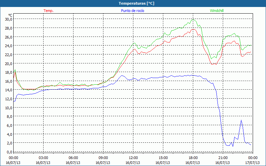Image resolution: width=266 pixels, height=166 pixels.
Task: Click the '2,0' y-axis value
Action: tap(10, 143)
